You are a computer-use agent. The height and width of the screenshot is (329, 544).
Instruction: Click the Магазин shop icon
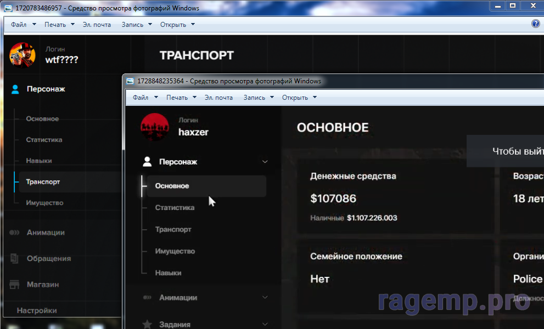pyautogui.click(x=15, y=285)
